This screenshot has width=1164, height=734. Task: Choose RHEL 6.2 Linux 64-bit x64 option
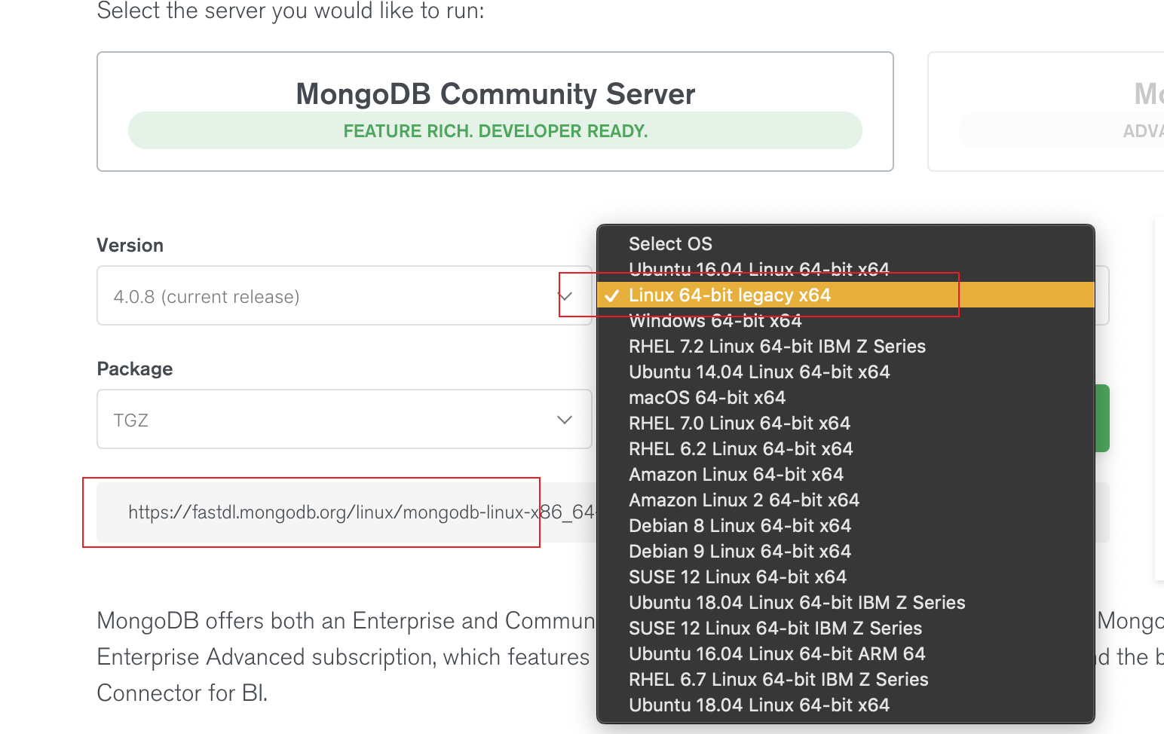(x=845, y=448)
